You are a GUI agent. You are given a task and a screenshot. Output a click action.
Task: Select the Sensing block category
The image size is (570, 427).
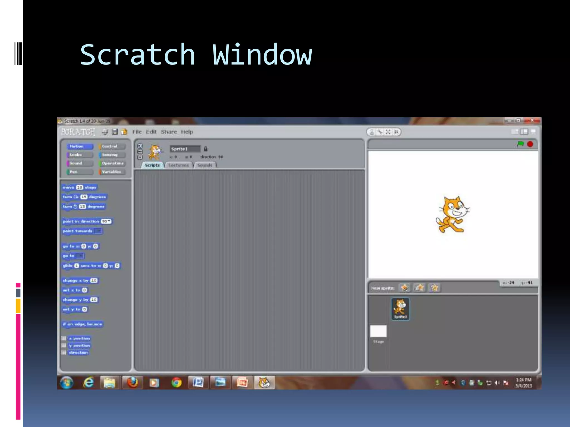click(112, 155)
